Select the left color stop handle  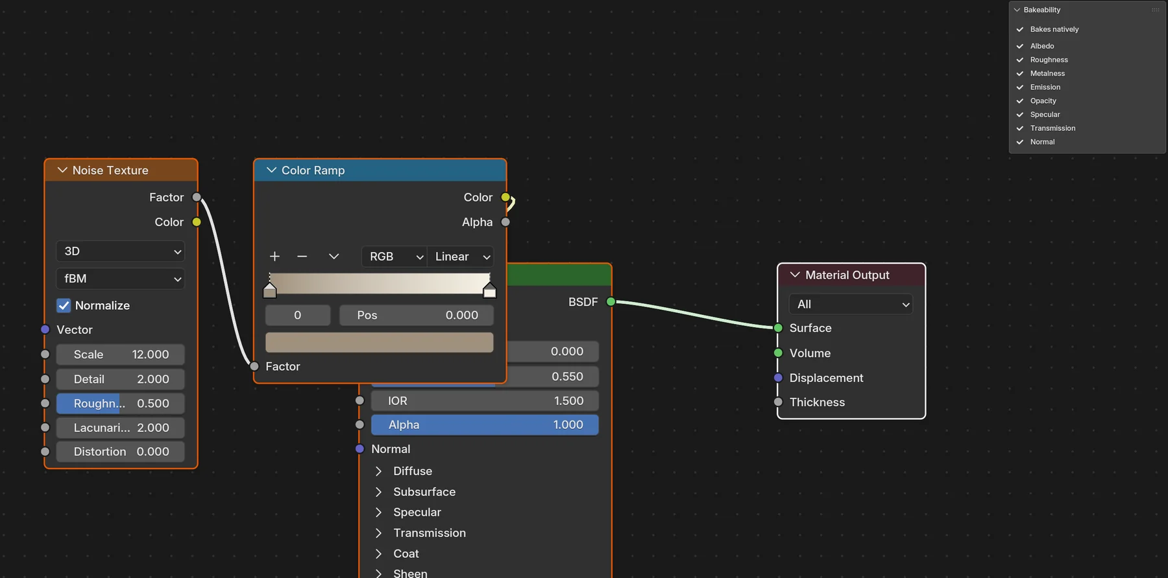[270, 290]
